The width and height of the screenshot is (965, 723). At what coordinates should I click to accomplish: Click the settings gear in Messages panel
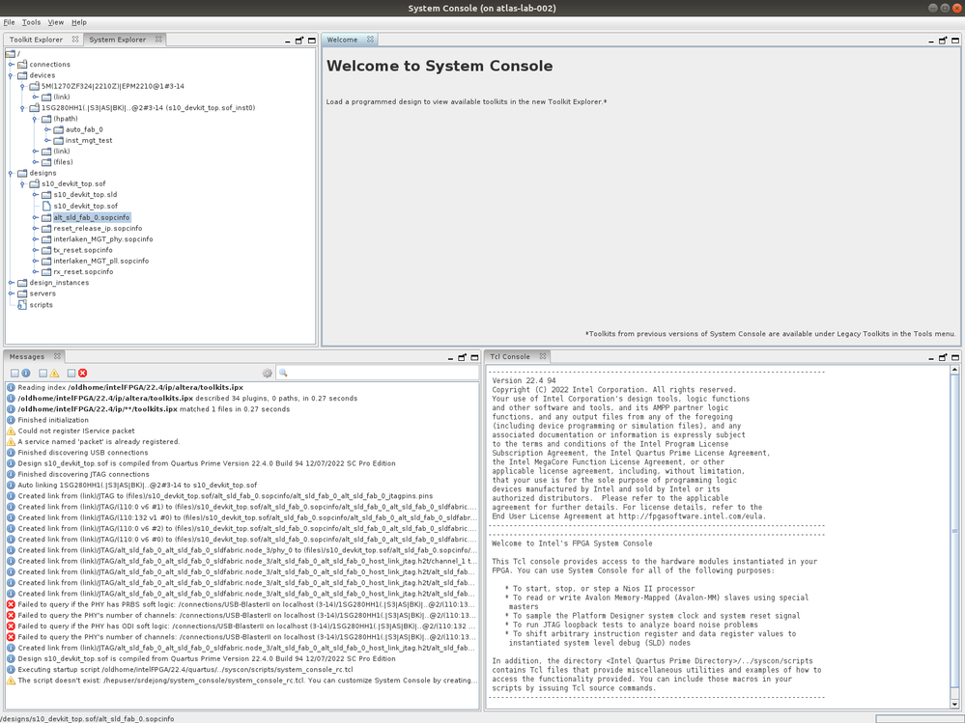pyautogui.click(x=268, y=374)
